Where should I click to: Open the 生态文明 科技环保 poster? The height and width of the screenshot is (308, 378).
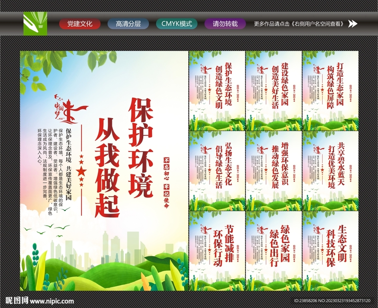330,251
